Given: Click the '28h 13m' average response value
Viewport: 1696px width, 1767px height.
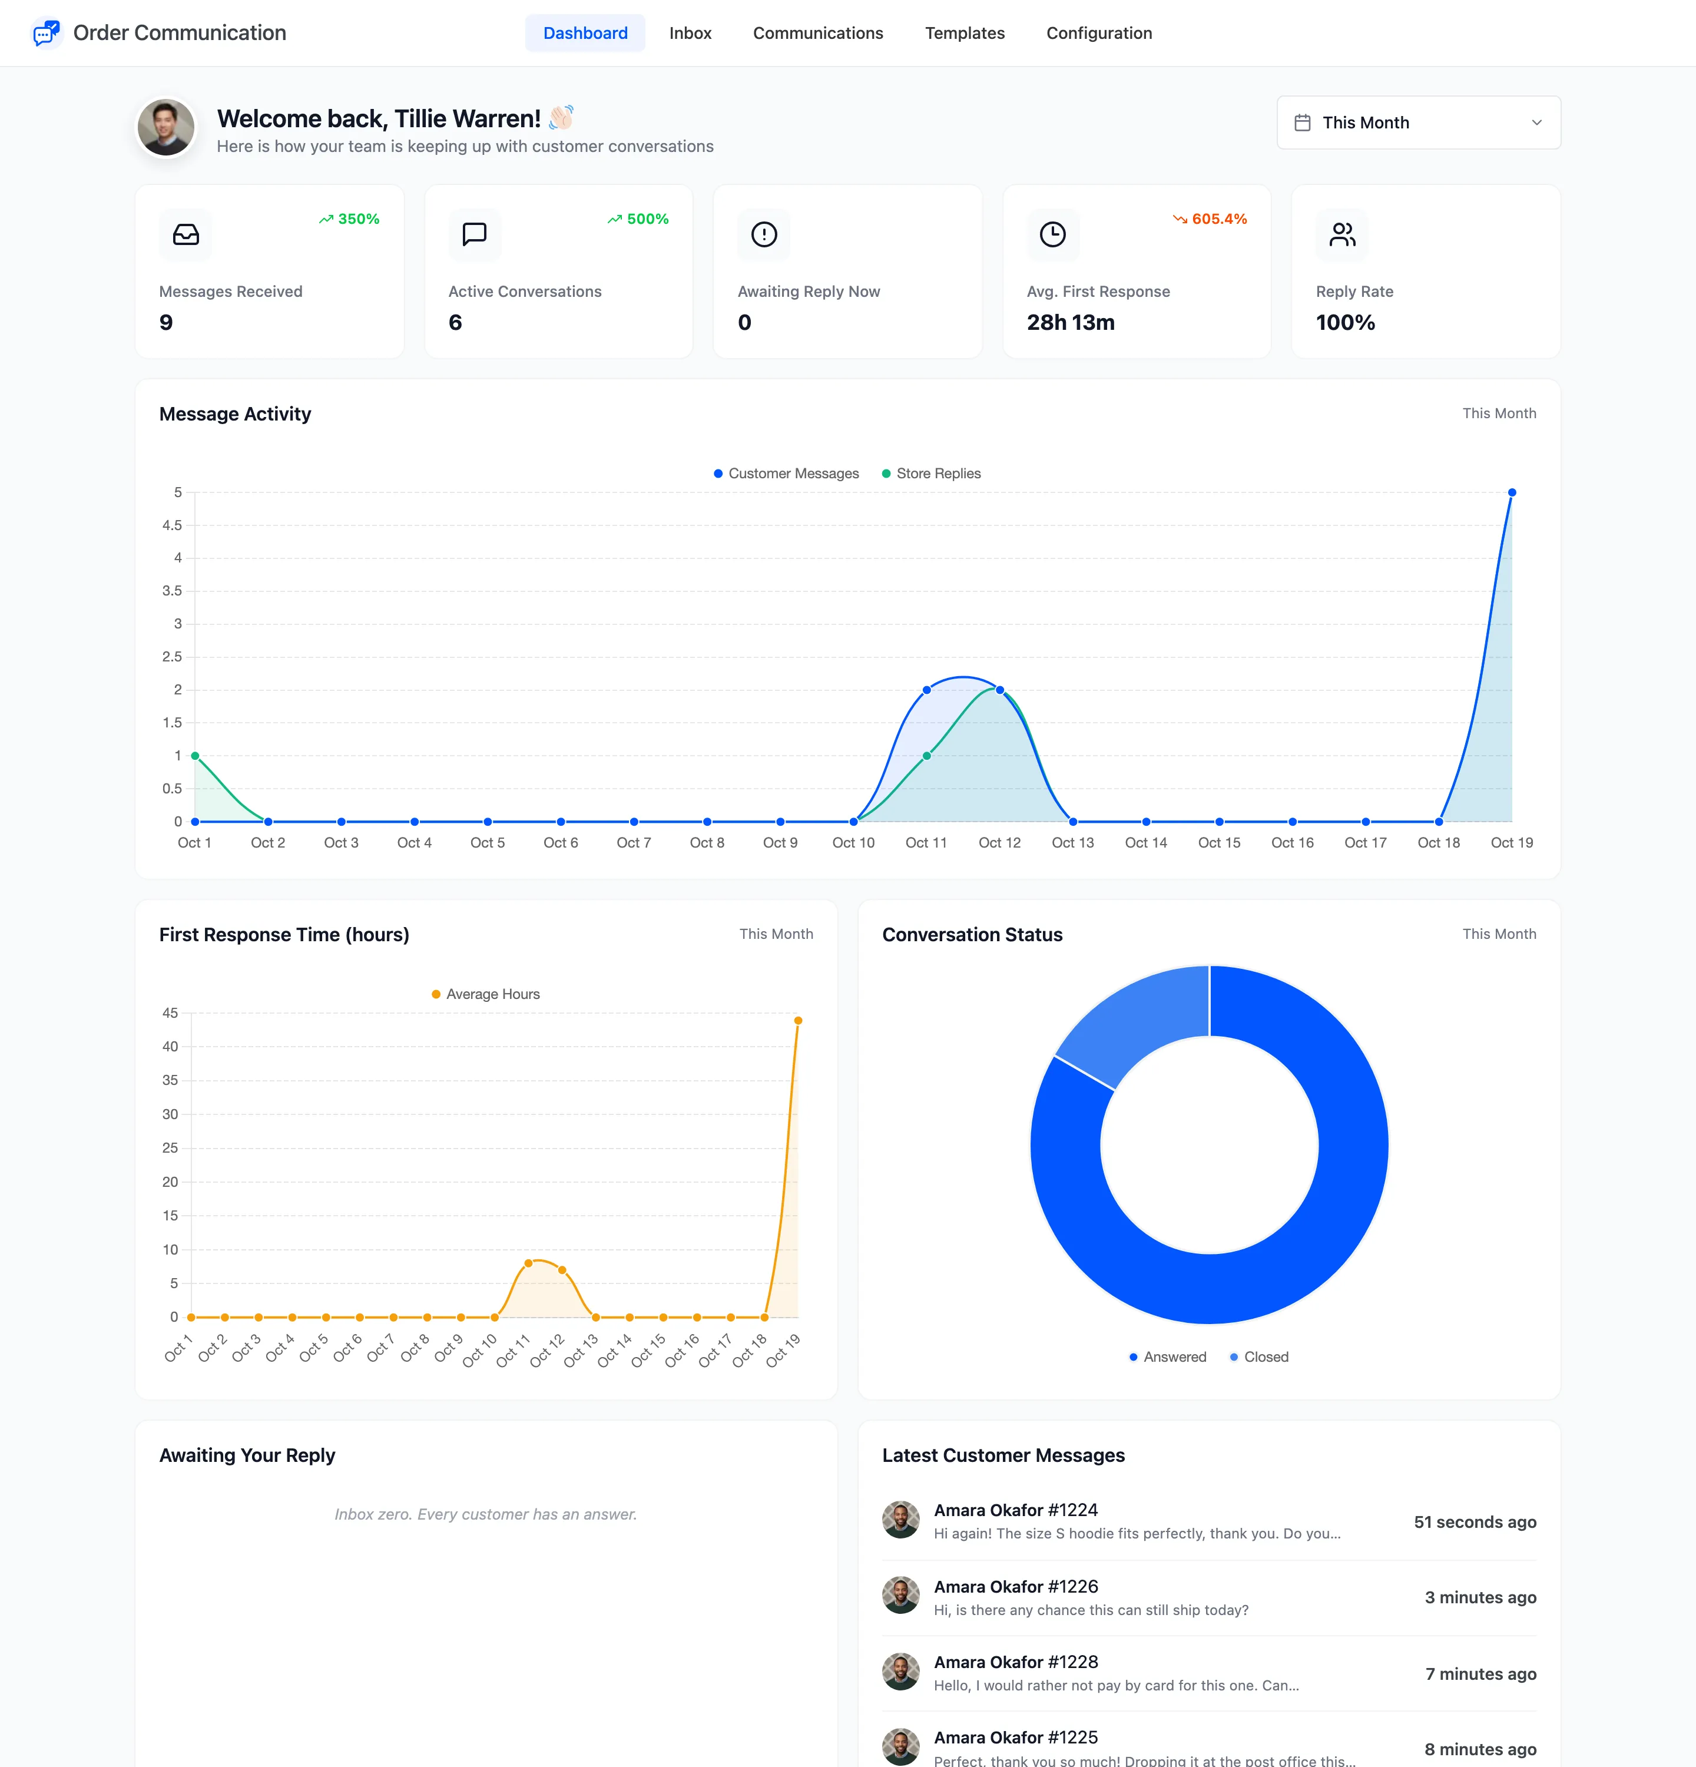Looking at the screenshot, I should pyautogui.click(x=1071, y=323).
